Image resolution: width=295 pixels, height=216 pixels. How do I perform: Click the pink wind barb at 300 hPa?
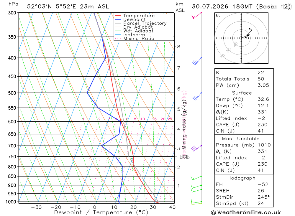[196, 15]
